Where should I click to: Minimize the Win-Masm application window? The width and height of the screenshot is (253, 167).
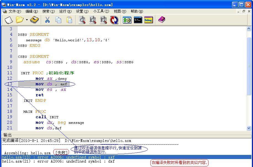(x=235, y=5)
